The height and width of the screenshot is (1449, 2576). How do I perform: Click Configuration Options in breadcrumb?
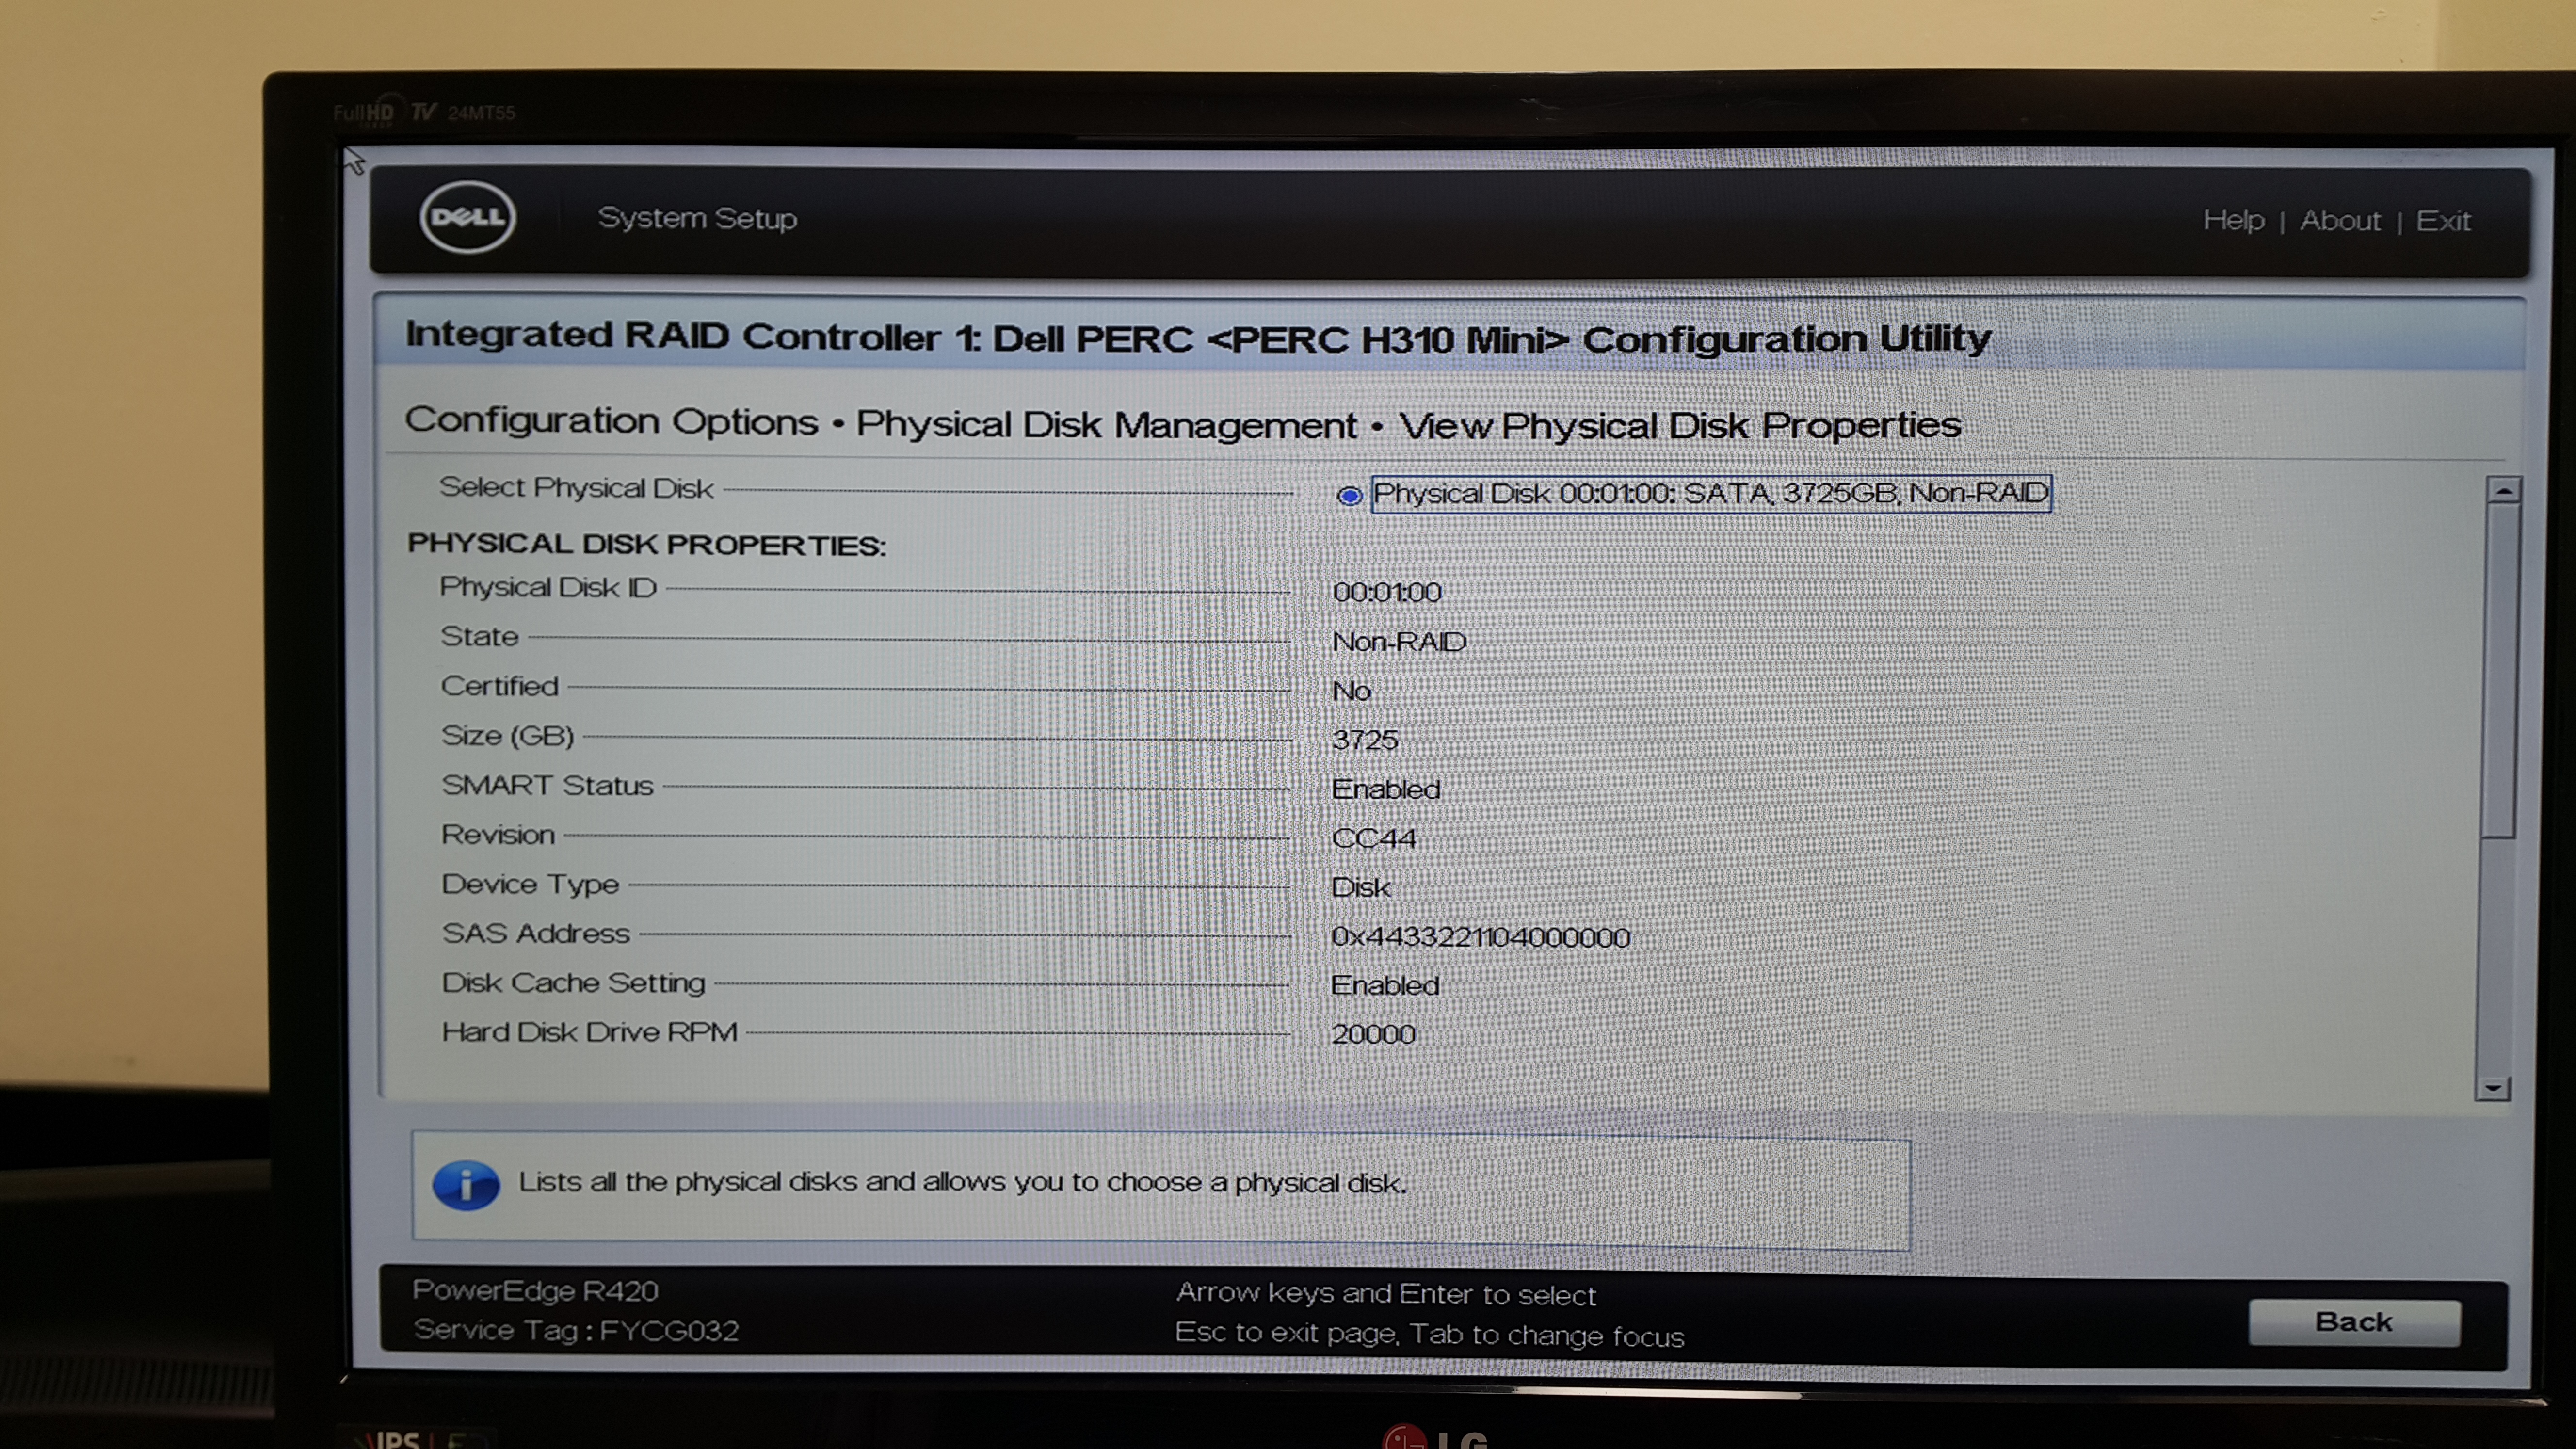(611, 421)
